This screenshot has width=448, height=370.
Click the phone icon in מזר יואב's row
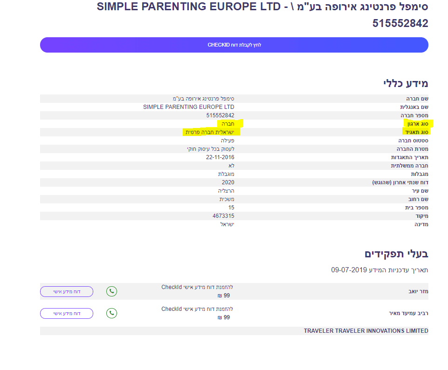click(x=111, y=291)
